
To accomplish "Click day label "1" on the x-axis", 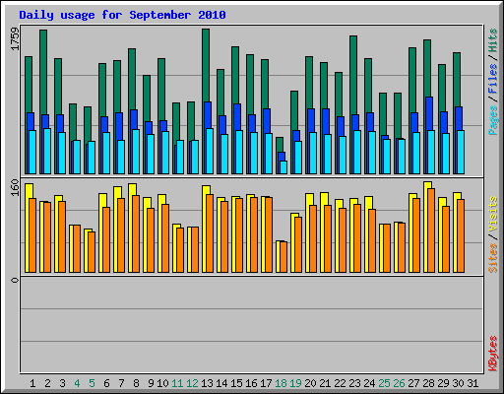I will (x=32, y=383).
